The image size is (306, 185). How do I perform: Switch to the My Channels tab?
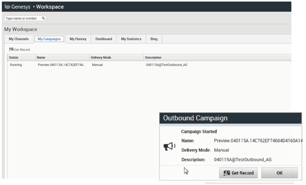tap(19, 39)
